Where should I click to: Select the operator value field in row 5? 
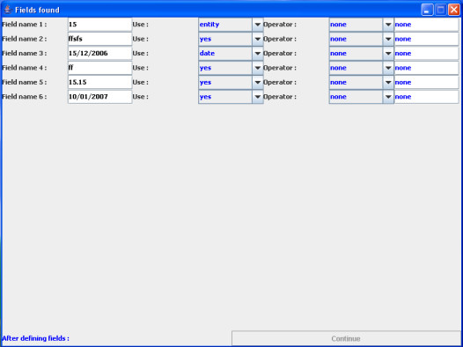pos(427,83)
